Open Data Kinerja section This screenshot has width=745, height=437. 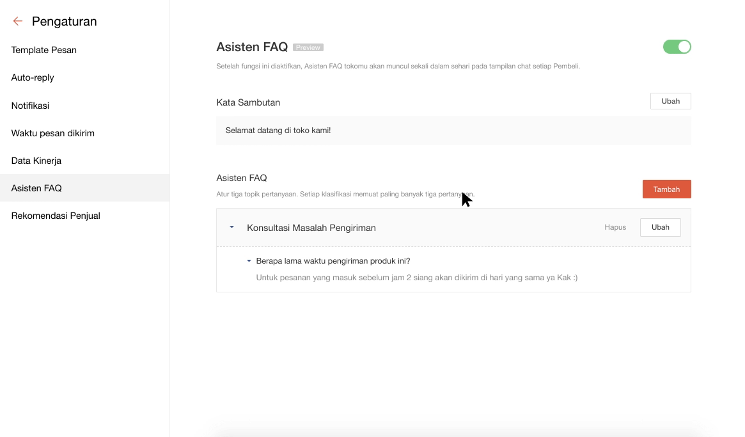tap(36, 161)
